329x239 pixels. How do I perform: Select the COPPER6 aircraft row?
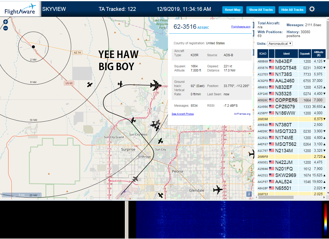pyautogui.click(x=292, y=100)
